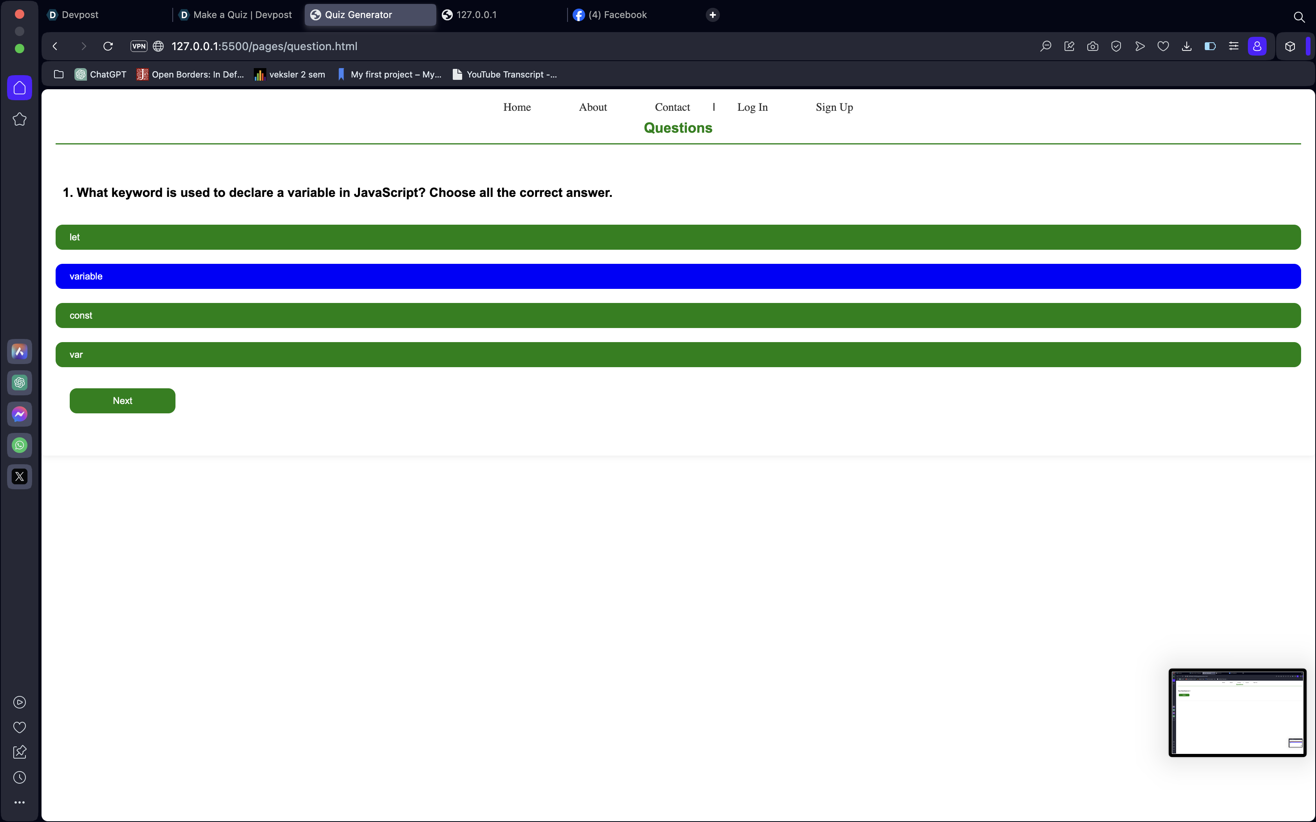Click the VPN badge in address bar
Viewport: 1316px width, 822px height.
(139, 46)
